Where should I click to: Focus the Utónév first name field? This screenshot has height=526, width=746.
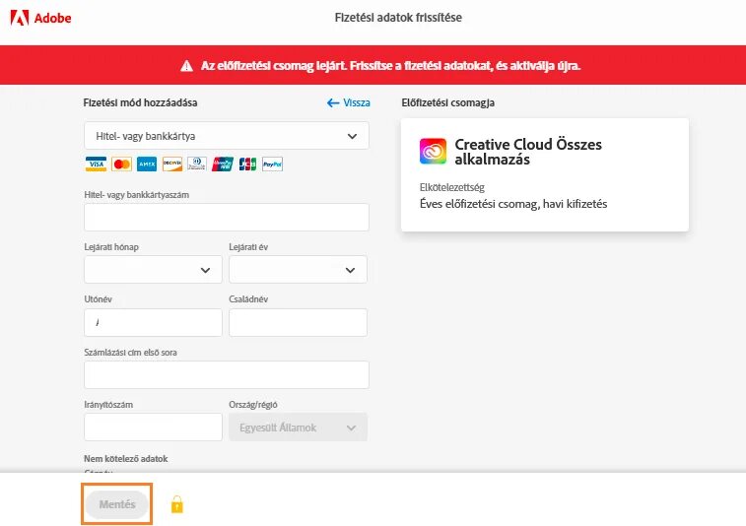coord(153,322)
